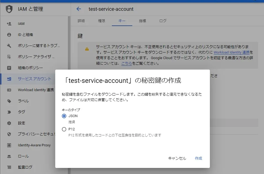The height and width of the screenshot is (174, 264).
Task: Click the サービス アカウント key-card icon
Action: pos(9,79)
